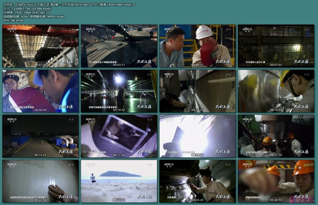
Task: Select the thumbnail timestamped 00:10:35
Action: (119, 91)
